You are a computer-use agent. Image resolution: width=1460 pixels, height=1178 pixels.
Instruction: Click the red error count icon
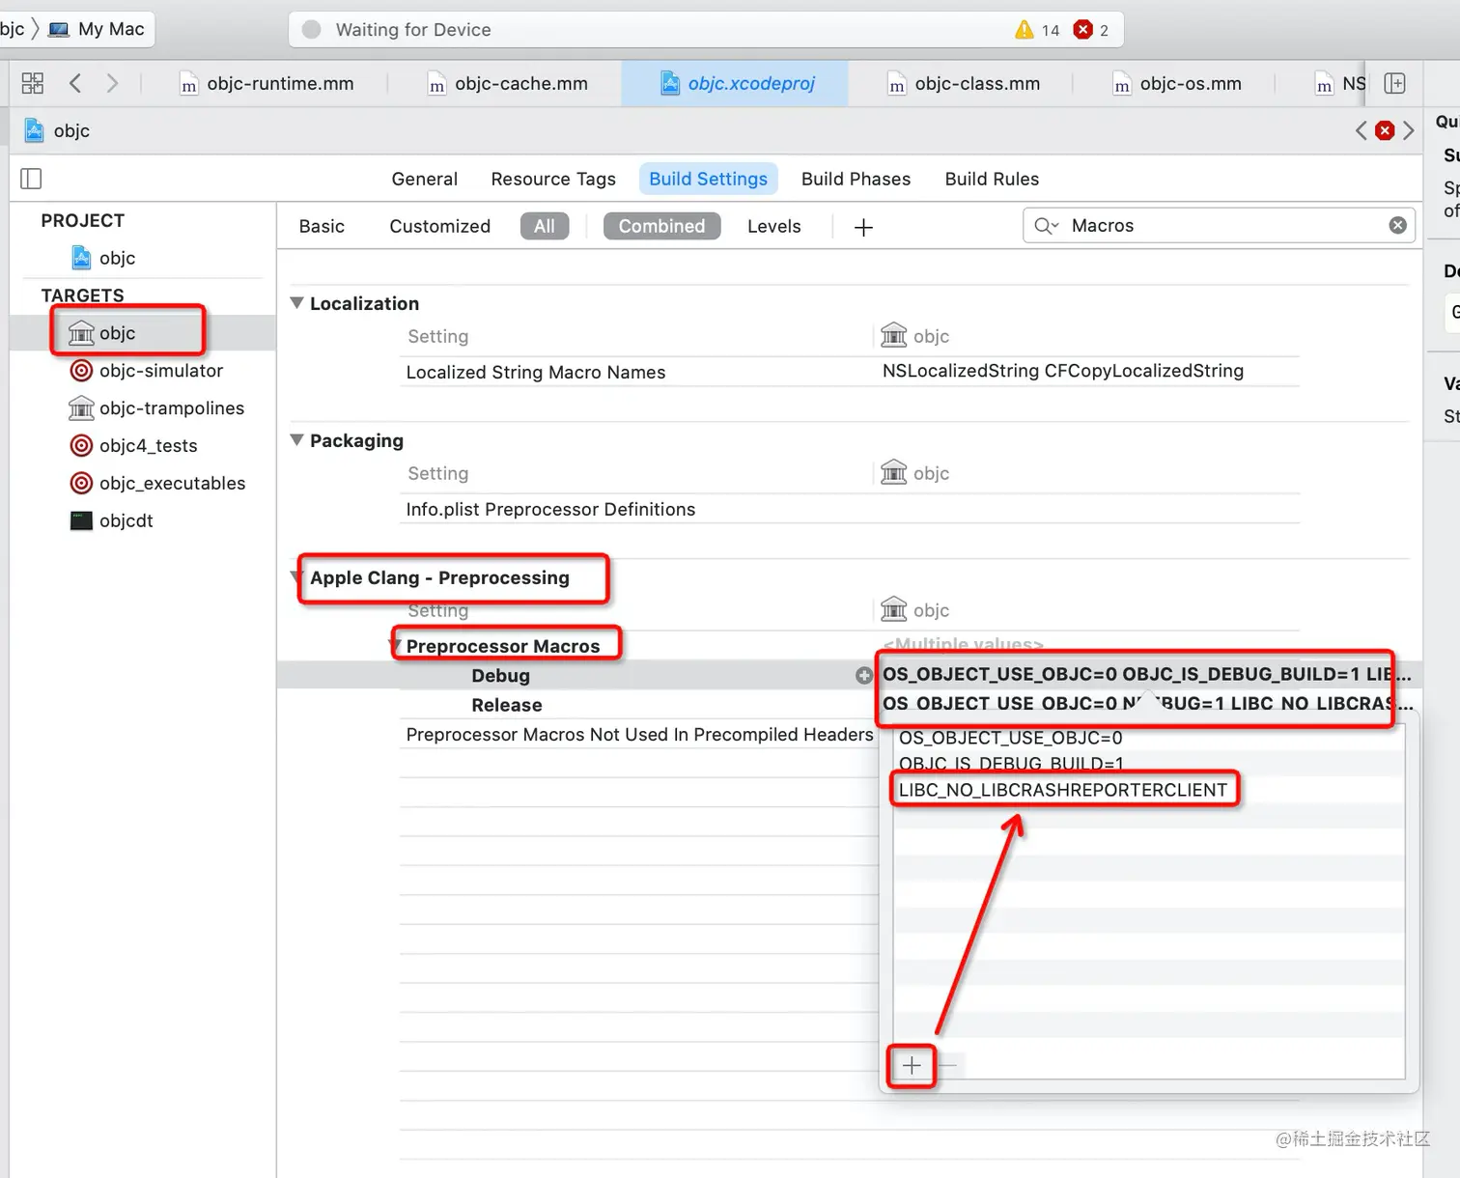tap(1083, 30)
